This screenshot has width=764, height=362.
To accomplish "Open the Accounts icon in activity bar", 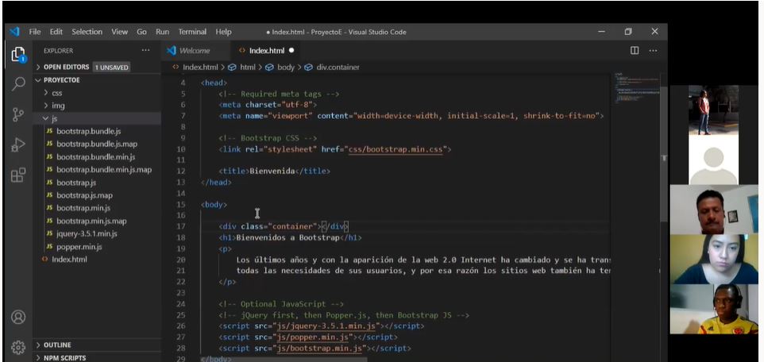I will pos(17,317).
